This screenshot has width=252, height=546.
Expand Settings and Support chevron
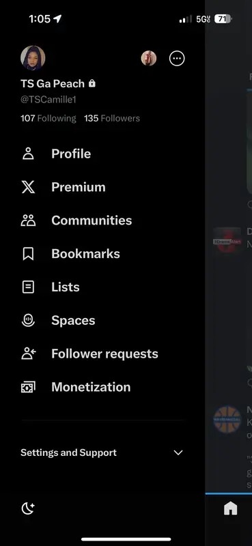point(178,452)
